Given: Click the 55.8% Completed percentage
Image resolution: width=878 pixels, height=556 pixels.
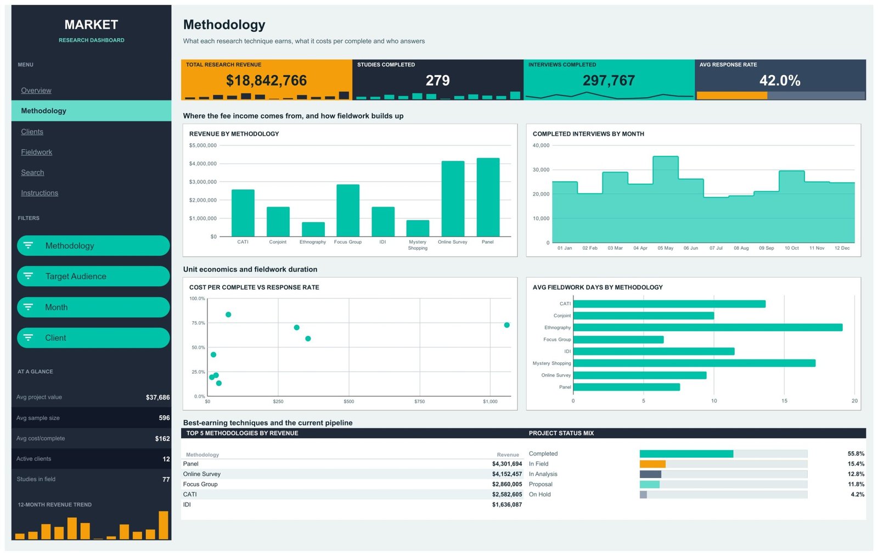Looking at the screenshot, I should pos(856,454).
